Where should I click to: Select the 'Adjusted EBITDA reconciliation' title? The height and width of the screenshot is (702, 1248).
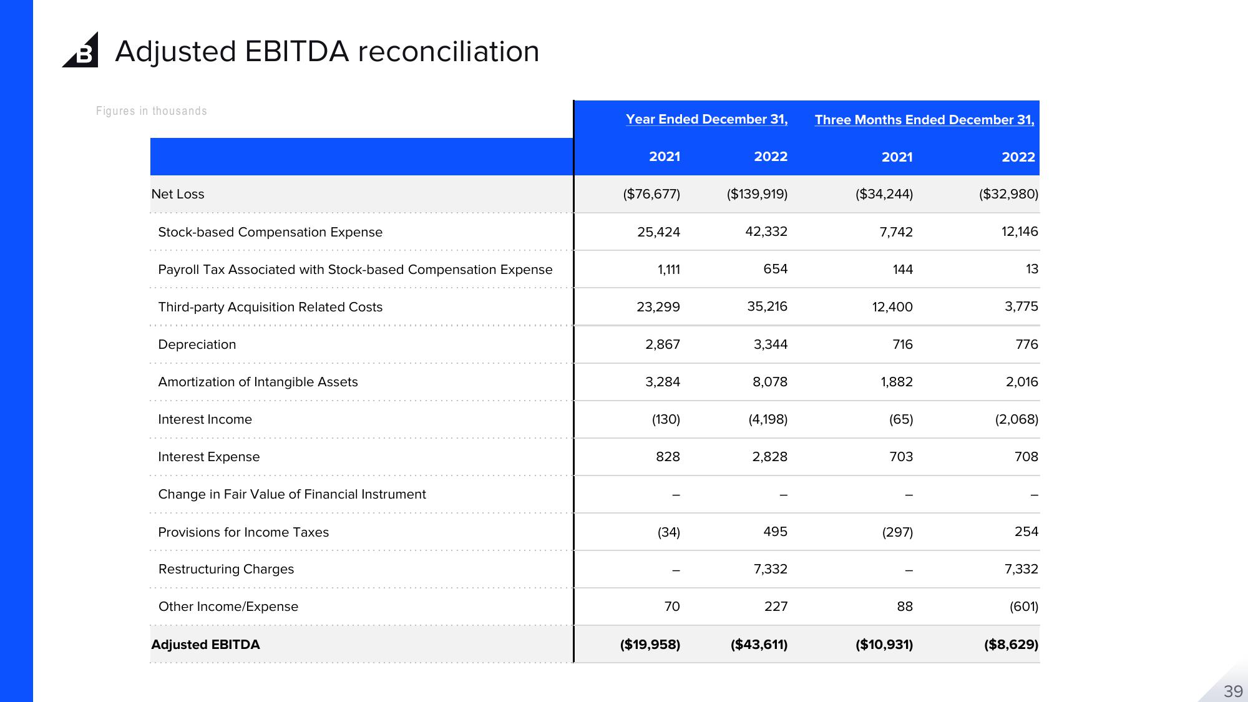(327, 51)
